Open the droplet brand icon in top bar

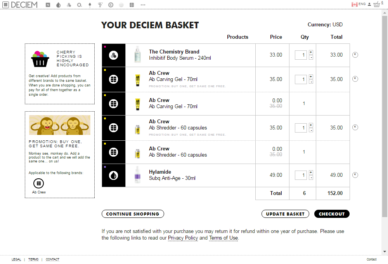(59, 5)
